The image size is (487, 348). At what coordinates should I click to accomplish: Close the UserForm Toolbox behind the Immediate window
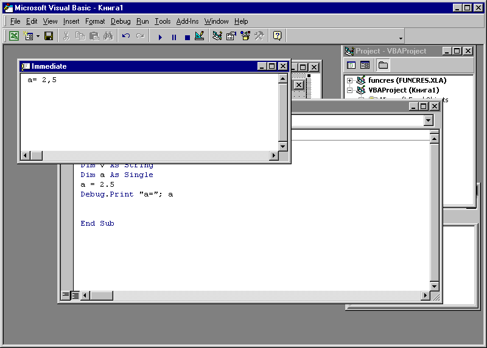pyautogui.click(x=298, y=85)
